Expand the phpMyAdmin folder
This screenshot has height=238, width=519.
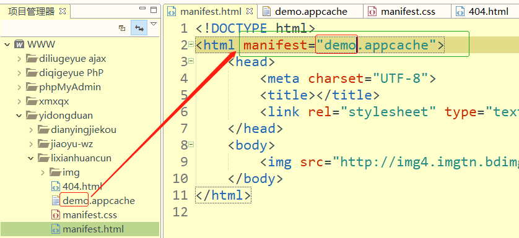pyautogui.click(x=20, y=87)
